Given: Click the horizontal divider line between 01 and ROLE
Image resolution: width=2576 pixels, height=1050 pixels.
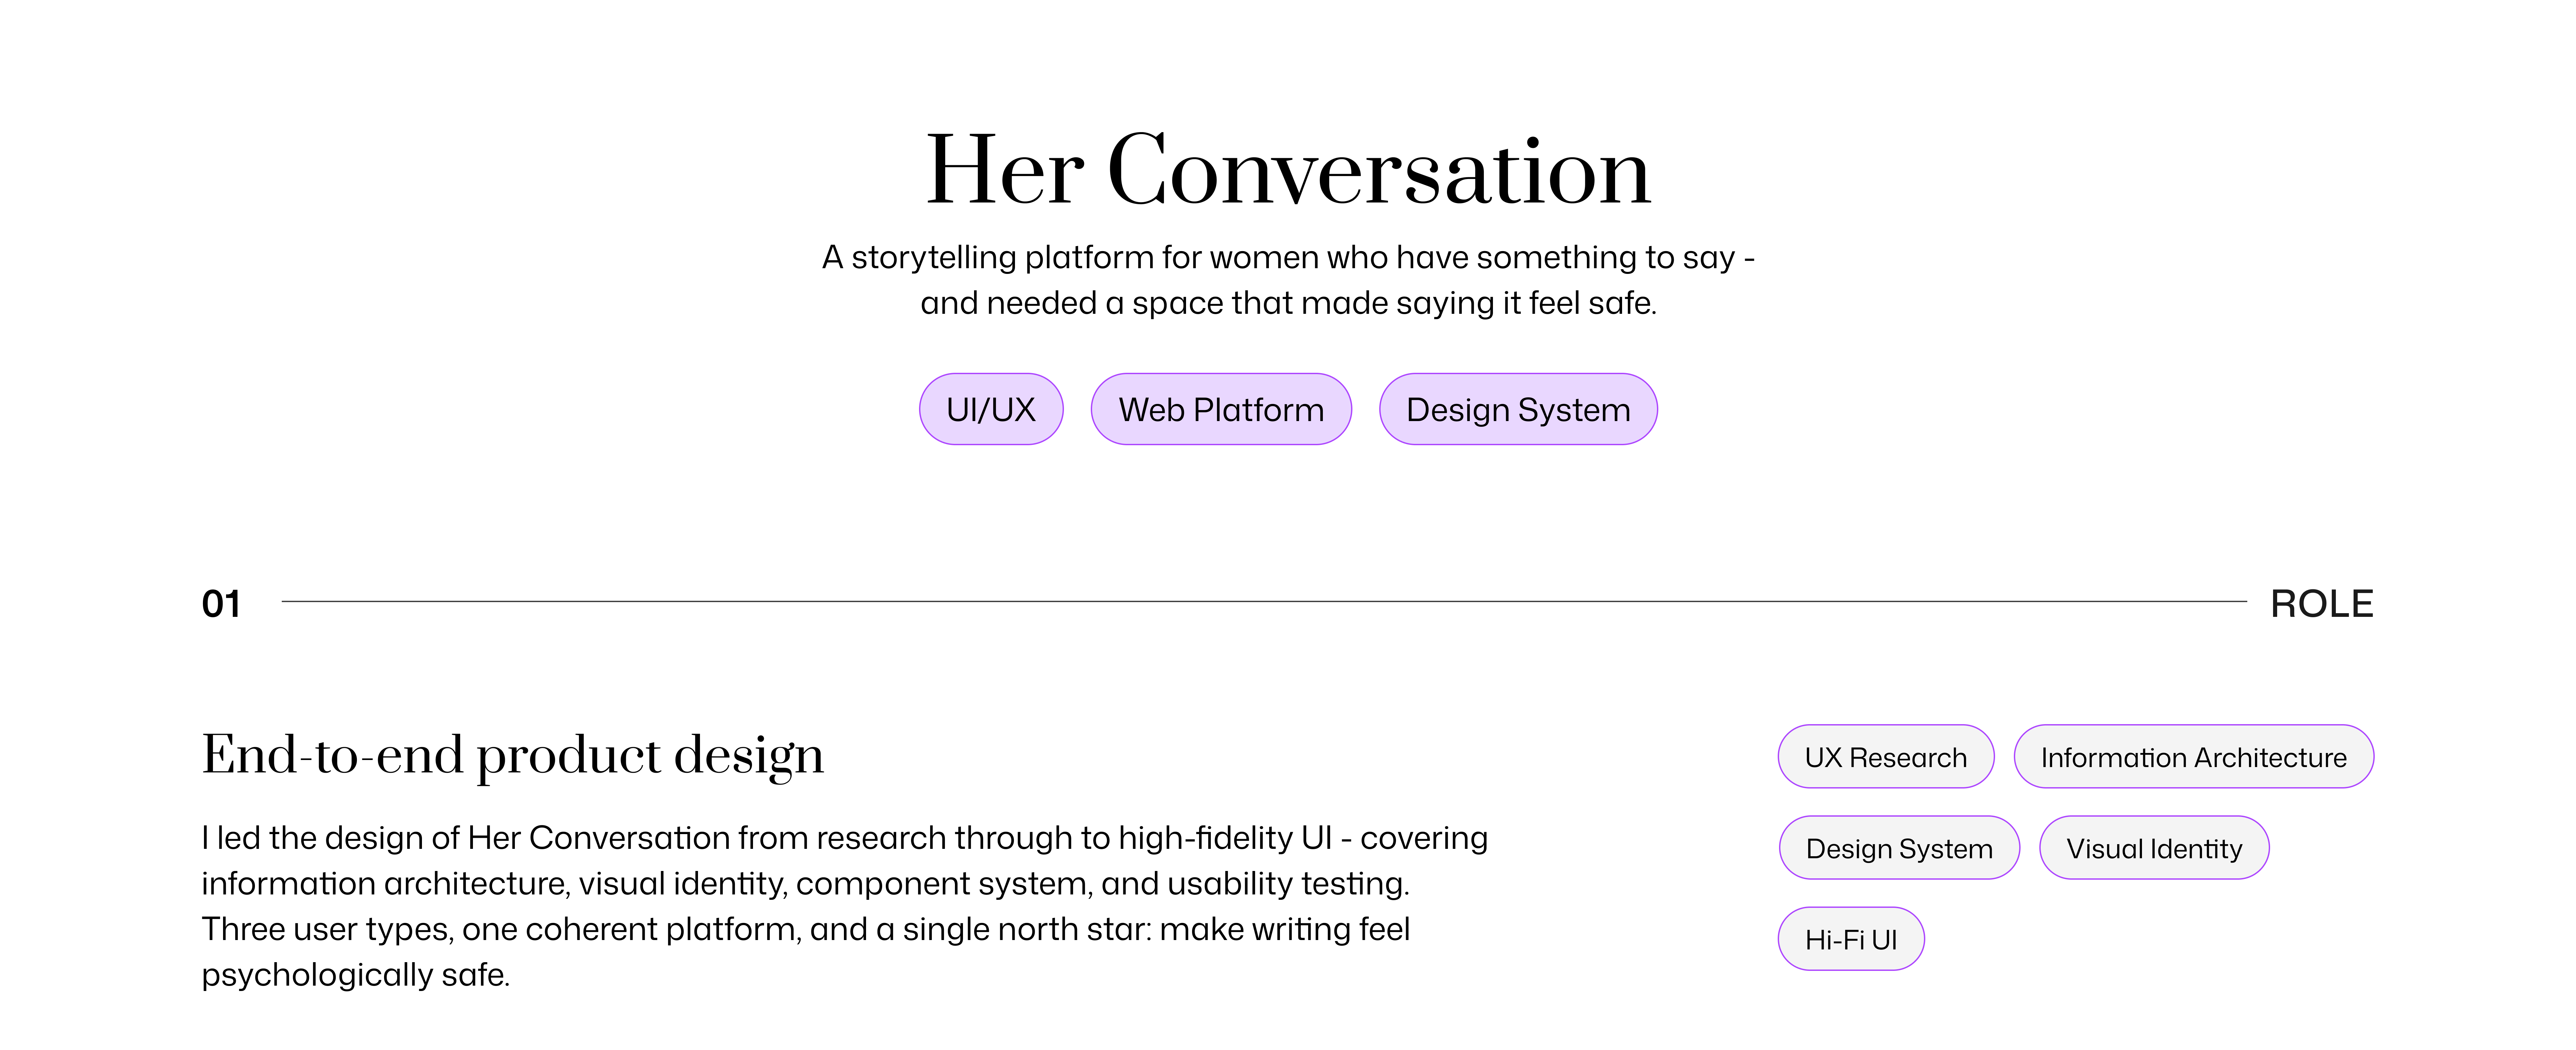Looking at the screenshot, I should (x=1264, y=601).
